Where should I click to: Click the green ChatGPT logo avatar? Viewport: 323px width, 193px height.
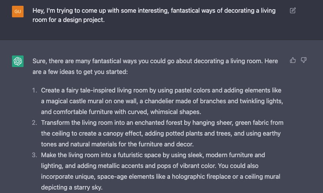tap(18, 61)
